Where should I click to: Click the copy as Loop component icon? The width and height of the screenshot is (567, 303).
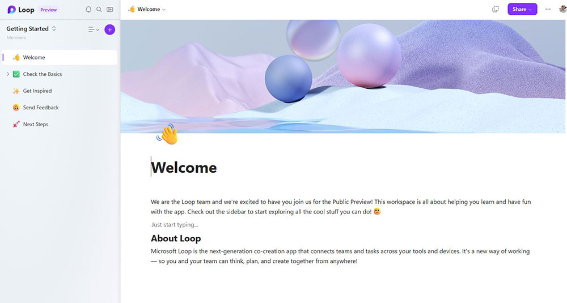(496, 10)
